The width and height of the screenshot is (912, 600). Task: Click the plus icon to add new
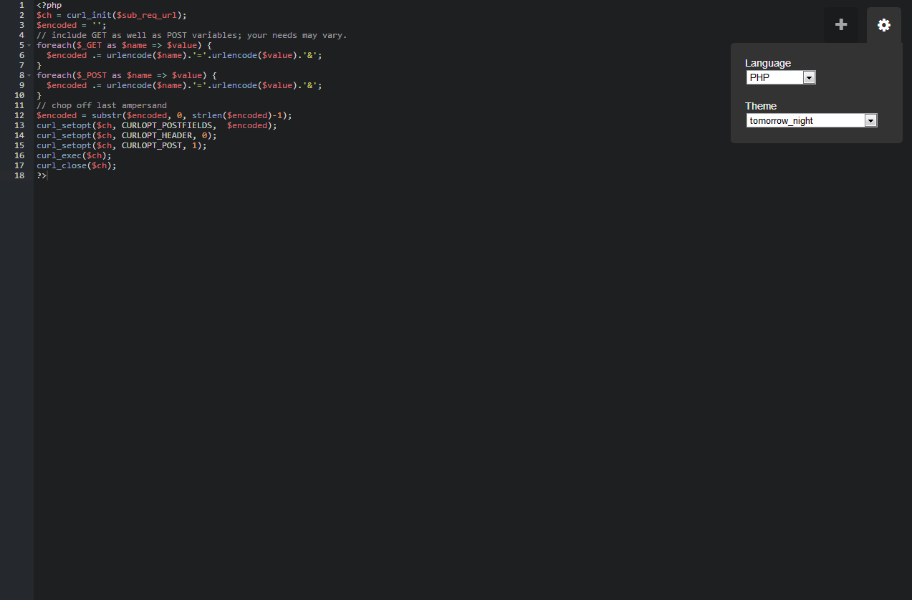tap(841, 25)
